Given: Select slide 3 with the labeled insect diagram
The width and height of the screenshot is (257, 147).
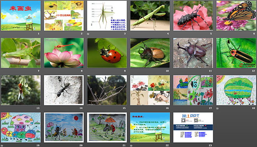Looking at the screenshot, I should point(107,16).
